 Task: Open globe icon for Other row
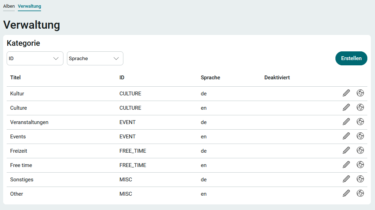[x=360, y=194]
